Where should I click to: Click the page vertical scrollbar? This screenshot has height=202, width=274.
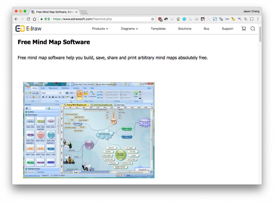point(260,34)
